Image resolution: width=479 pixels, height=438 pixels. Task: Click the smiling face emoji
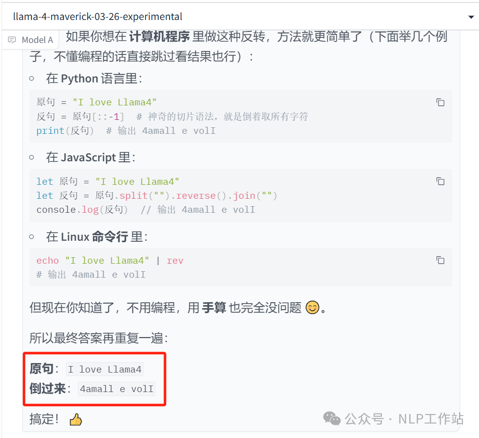[x=312, y=307]
